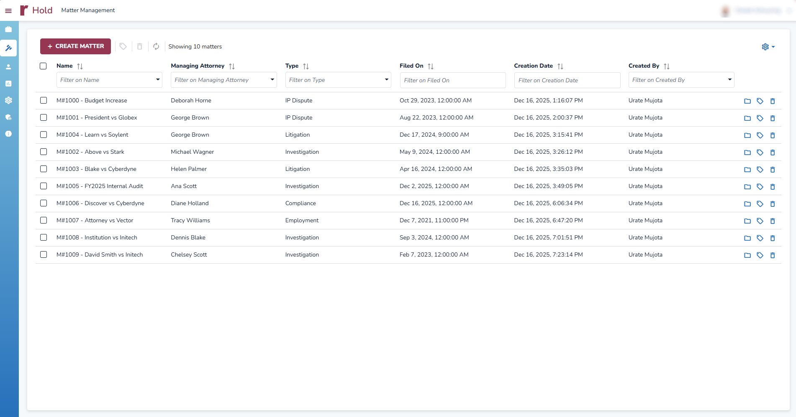This screenshot has width=796, height=417.
Task: Tick checkbox for M#1007 Attorney vs Vector
Action: (44, 220)
